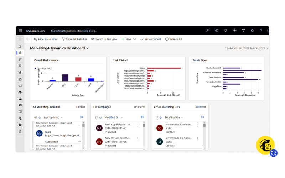Click the search magnifier in header
The image size is (285, 178).
(208, 31)
